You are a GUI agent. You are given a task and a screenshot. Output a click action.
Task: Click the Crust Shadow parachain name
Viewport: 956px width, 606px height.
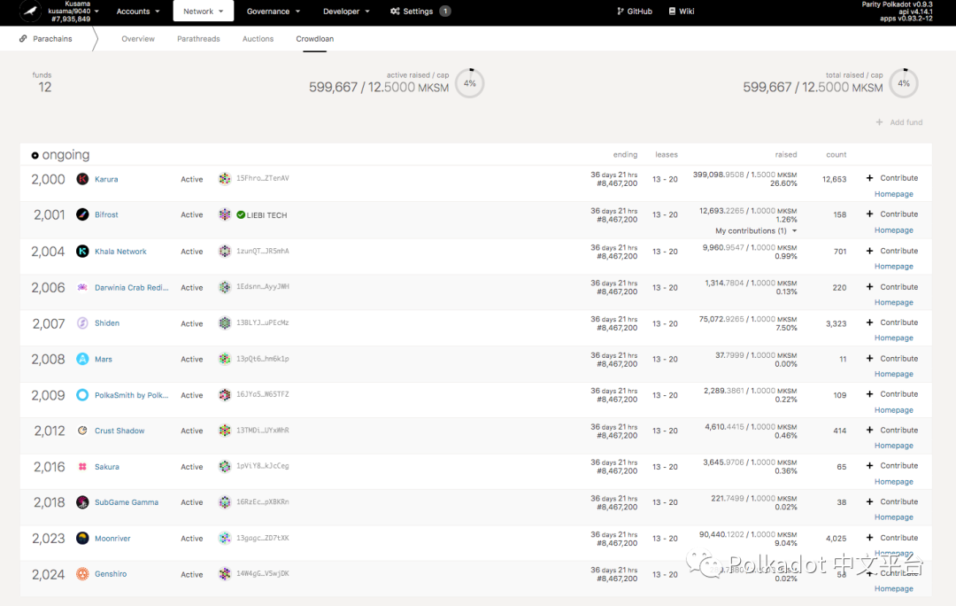119,431
